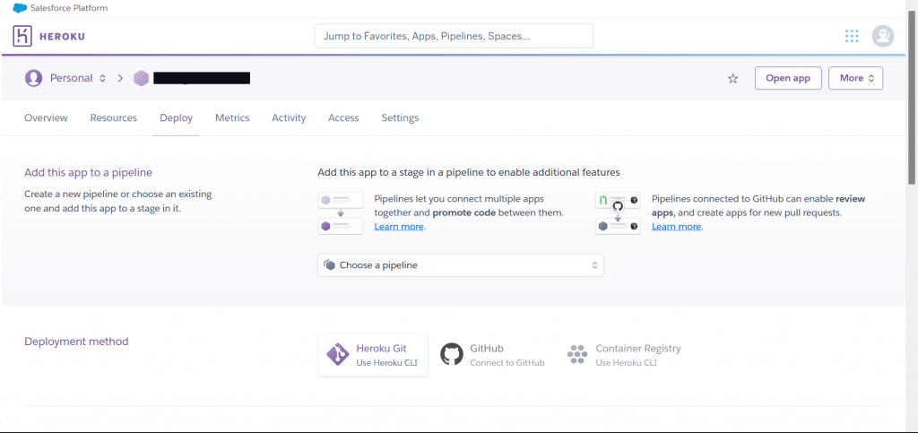Switch to the Resources tab
The width and height of the screenshot is (918, 433).
point(114,117)
